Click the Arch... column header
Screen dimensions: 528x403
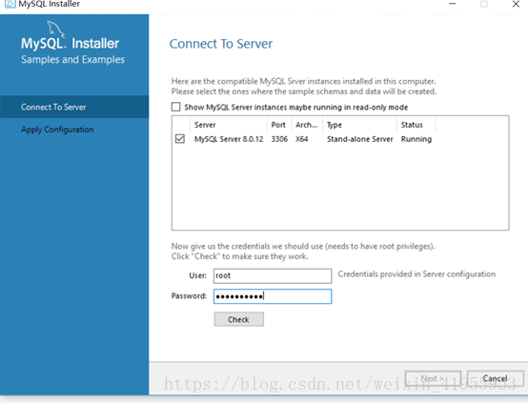point(307,125)
